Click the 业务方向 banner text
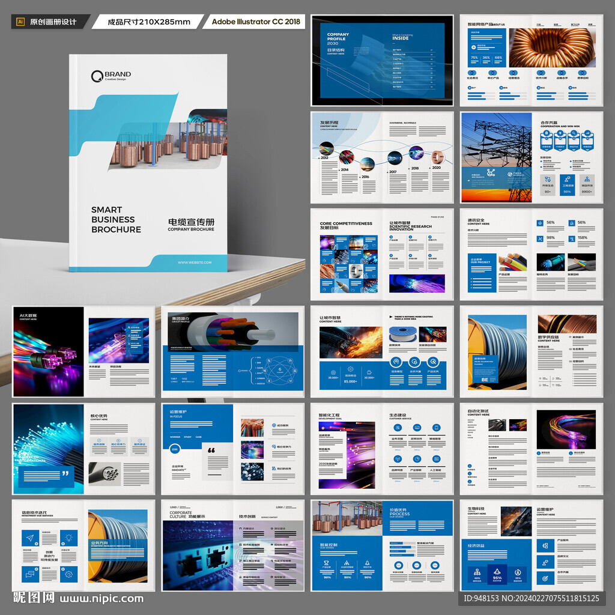This screenshot has width=615, height=615. tap(98, 543)
